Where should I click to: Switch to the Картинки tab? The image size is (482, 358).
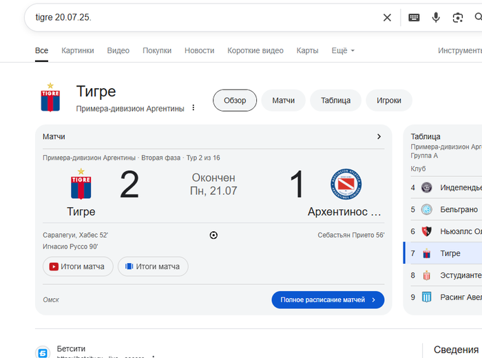[x=77, y=50]
